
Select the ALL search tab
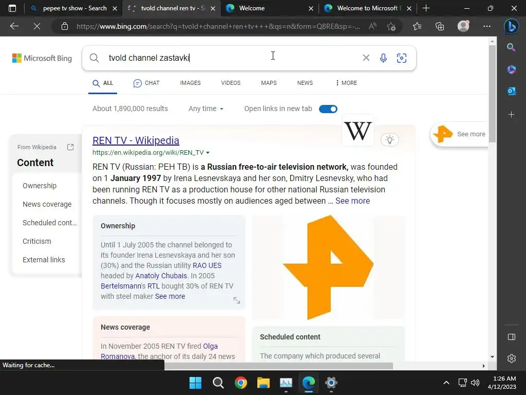point(103,83)
